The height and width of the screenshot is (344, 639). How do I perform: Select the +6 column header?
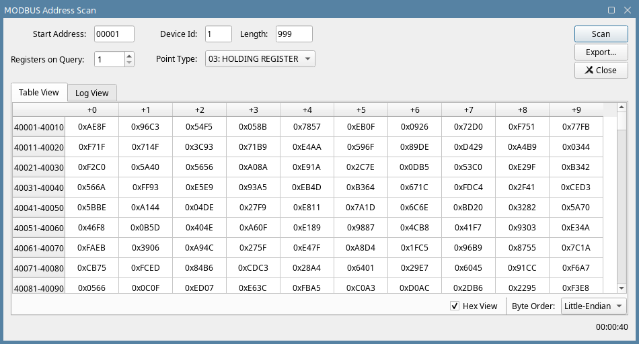point(415,110)
